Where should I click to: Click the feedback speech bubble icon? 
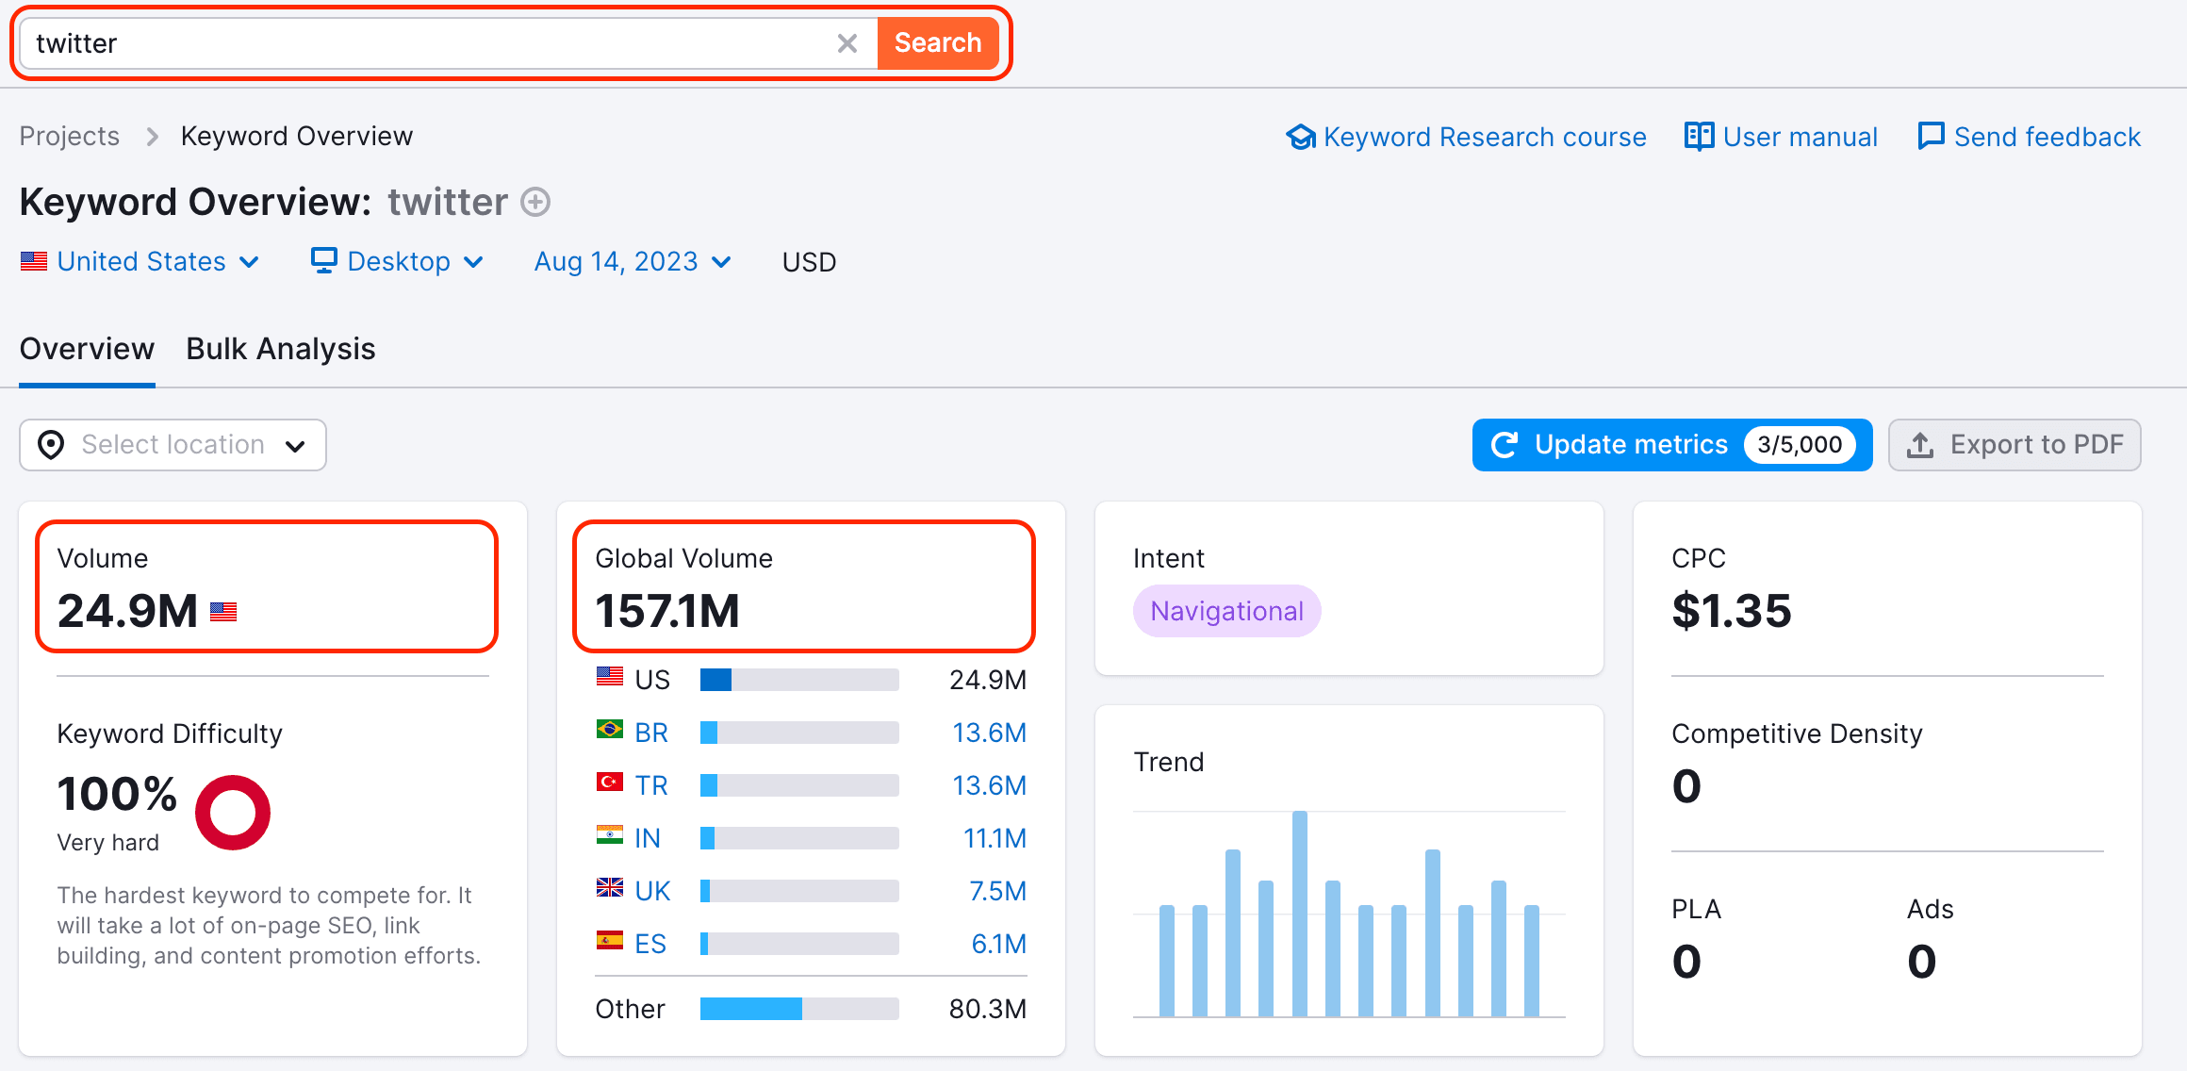click(1931, 137)
